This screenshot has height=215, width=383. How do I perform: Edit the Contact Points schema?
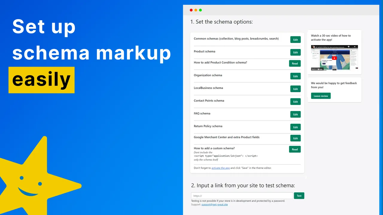295,102
